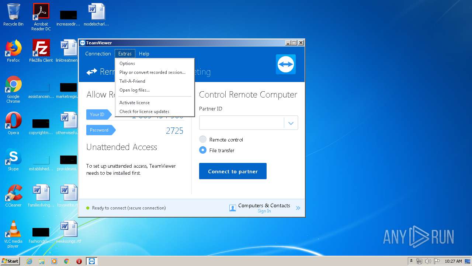Select Check for license updates
This screenshot has width=472, height=266.
pyautogui.click(x=155, y=112)
